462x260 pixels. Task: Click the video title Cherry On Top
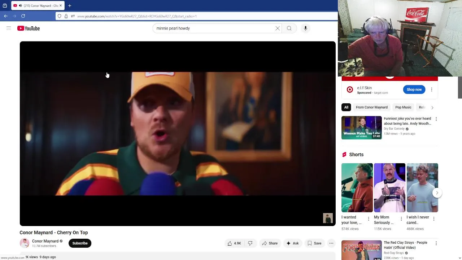(54, 233)
